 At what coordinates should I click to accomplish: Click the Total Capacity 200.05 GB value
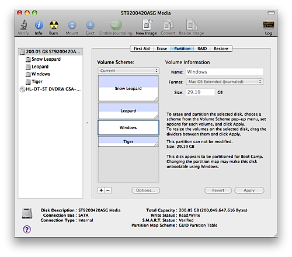tap(213, 210)
